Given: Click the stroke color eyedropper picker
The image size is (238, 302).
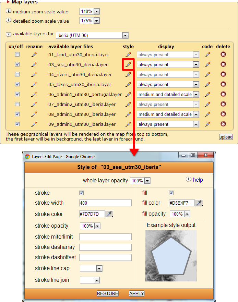Looking at the screenshot, I should click(109, 214).
